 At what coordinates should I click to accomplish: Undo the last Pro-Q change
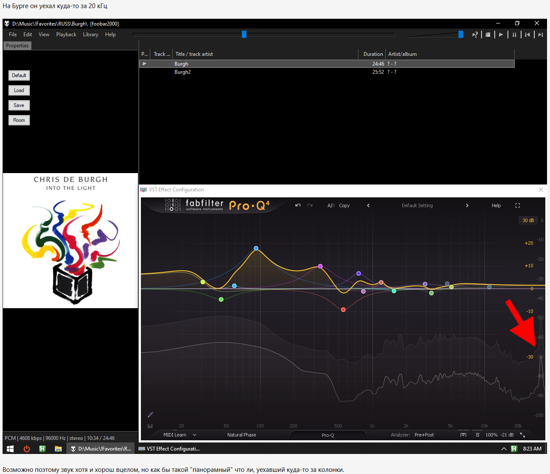click(x=298, y=205)
